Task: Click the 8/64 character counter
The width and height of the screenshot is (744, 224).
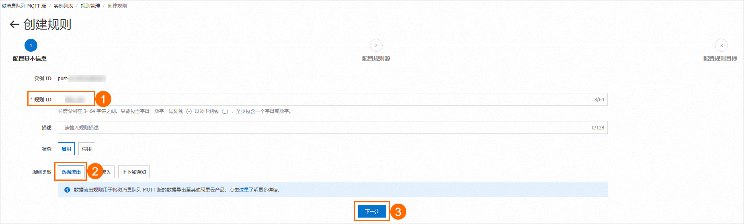Action: (599, 100)
